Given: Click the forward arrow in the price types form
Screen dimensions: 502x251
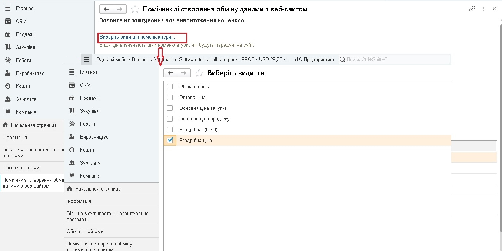Looking at the screenshot, I should tap(184, 73).
